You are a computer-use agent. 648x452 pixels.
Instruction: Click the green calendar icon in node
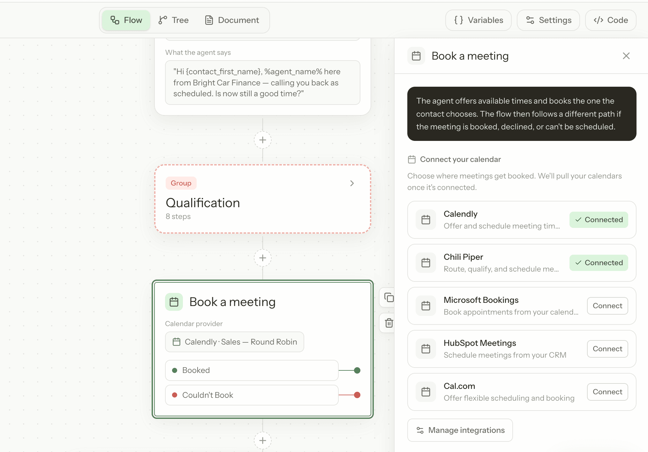pyautogui.click(x=174, y=302)
